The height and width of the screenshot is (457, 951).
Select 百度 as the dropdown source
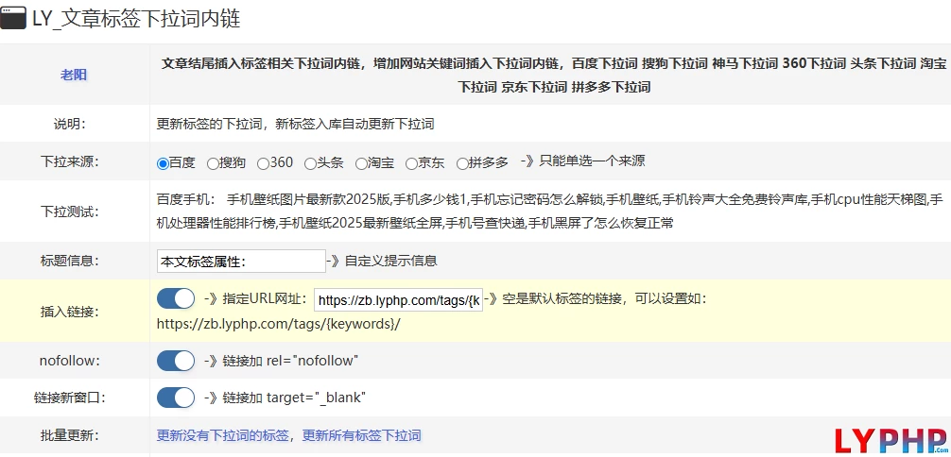163,163
